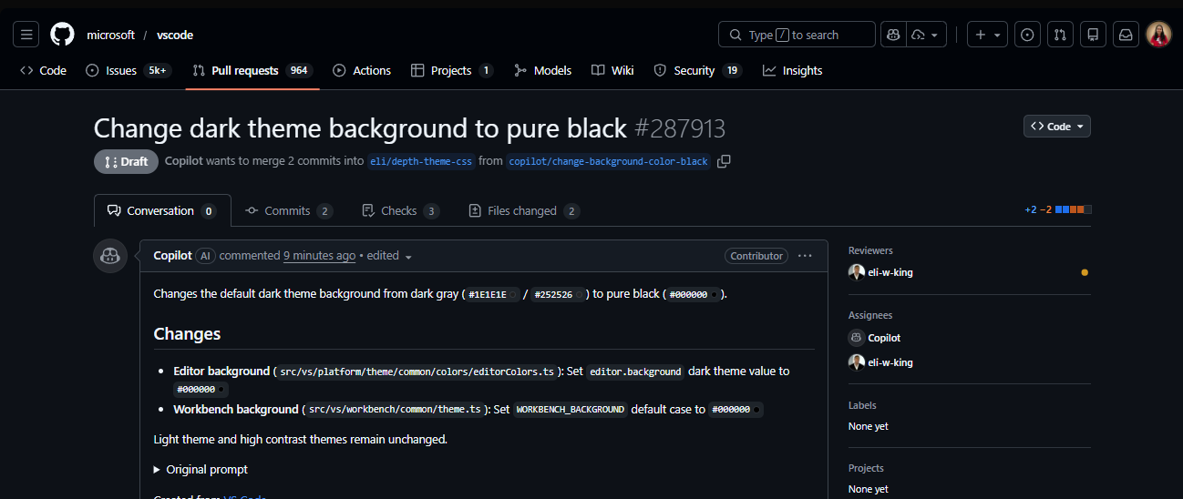1183x499 pixels.
Task: Open the Copilot agents dropdown arrow in the header
Action: click(928, 35)
